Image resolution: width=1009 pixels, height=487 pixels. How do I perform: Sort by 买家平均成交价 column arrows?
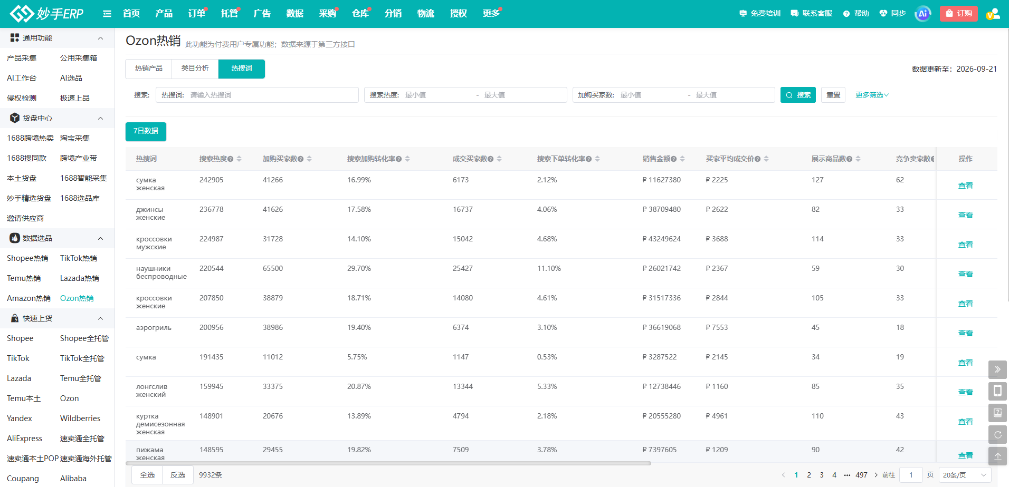(x=766, y=159)
